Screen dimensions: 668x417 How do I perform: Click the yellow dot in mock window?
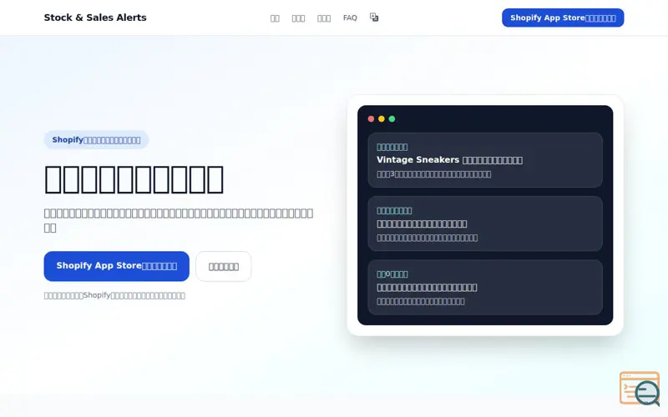pos(382,118)
